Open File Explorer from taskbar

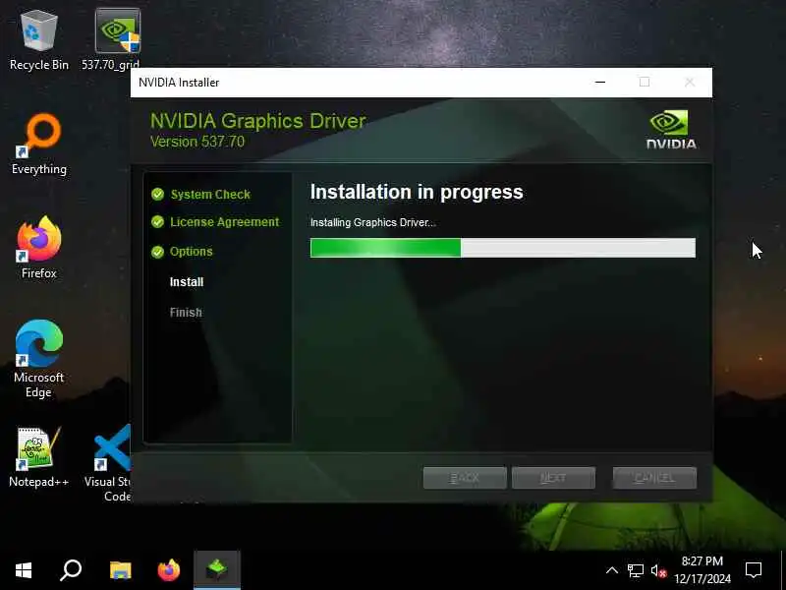pos(120,570)
